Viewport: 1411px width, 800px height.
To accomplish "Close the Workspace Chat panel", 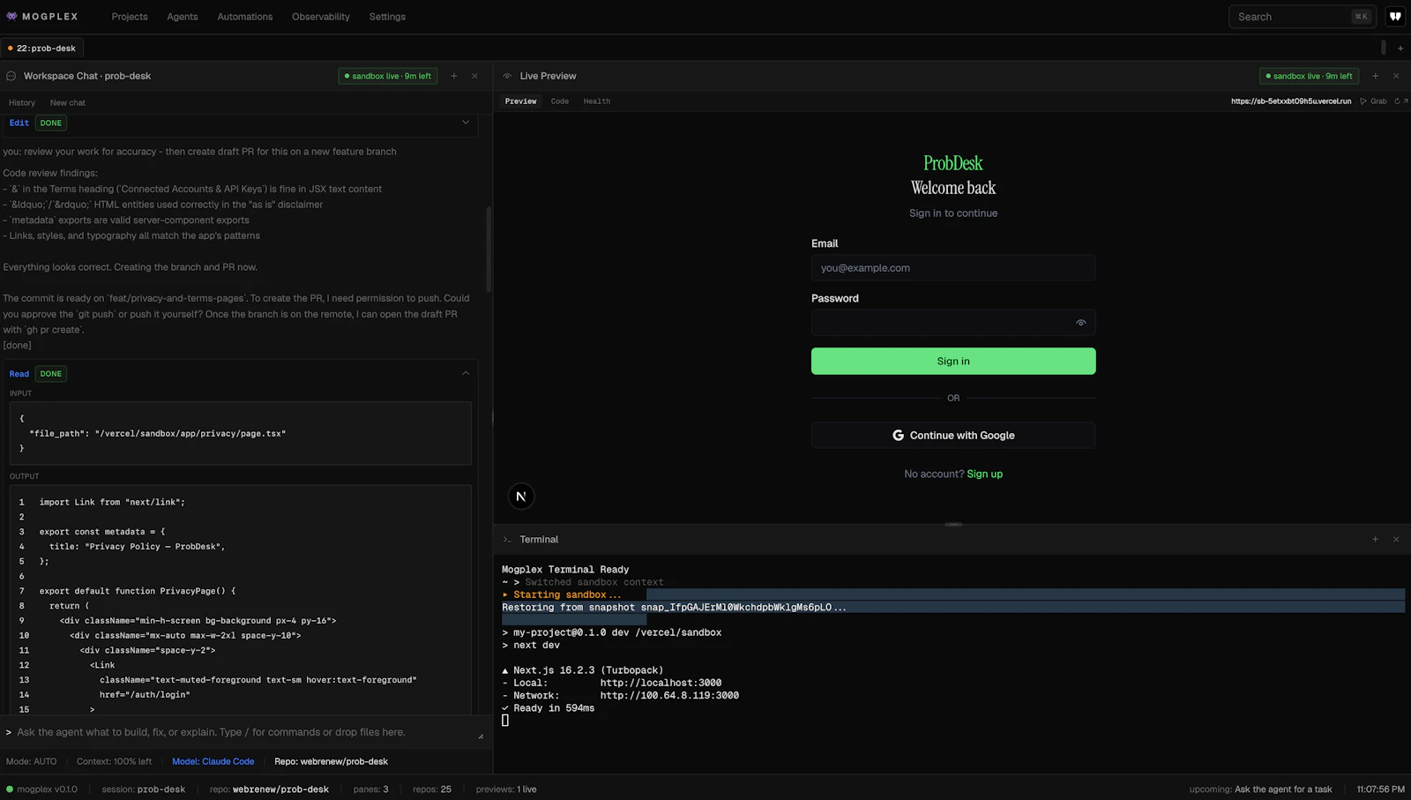I will pos(474,76).
